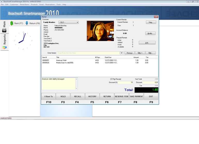Toggle the Print Receipt checkbox

[x=111, y=79]
